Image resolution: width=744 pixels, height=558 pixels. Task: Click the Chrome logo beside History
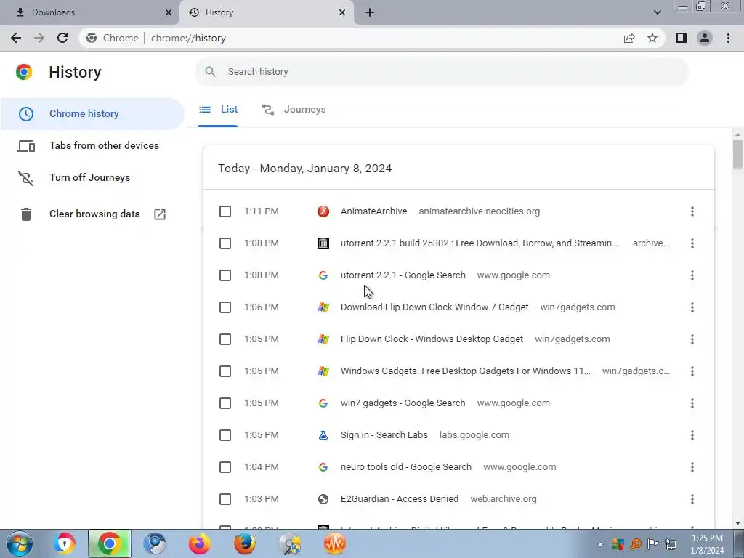[24, 72]
